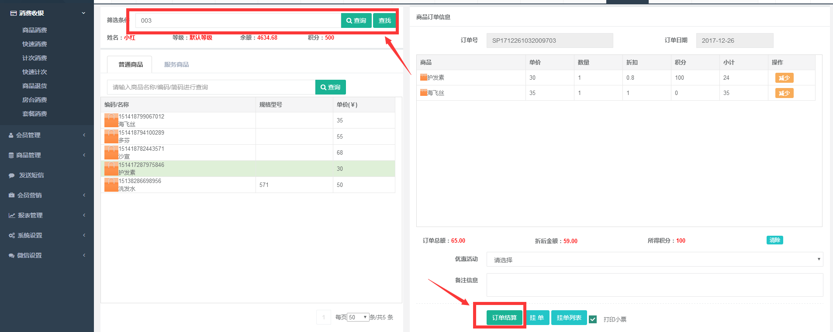Click the 洗发水 product thumbnail
Viewport: 833px width, 332px height.
pos(111,185)
